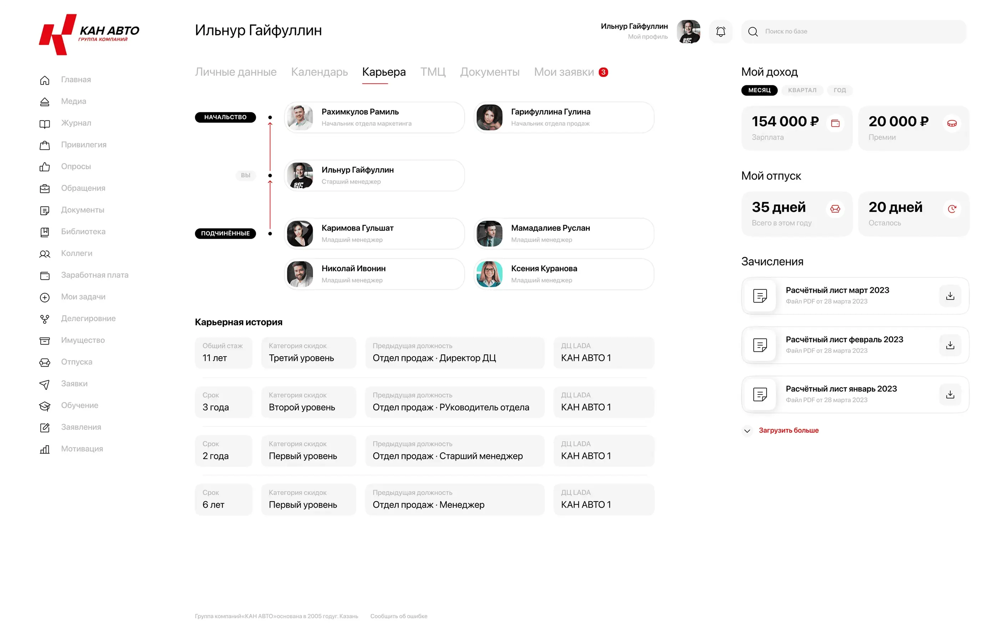Click the Поиск по базе search field

tap(860, 32)
